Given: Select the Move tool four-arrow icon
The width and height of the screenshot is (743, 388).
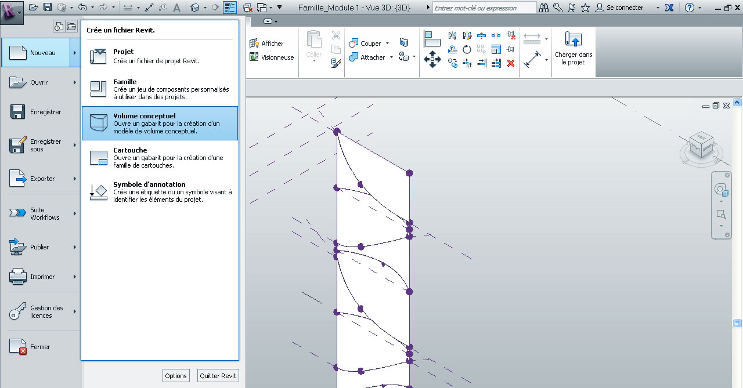Looking at the screenshot, I should [432, 59].
